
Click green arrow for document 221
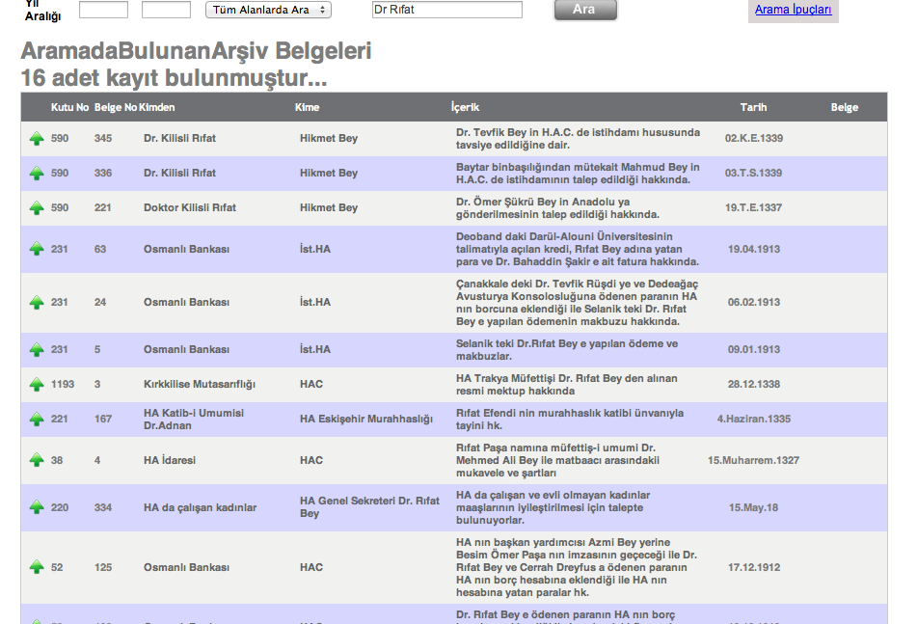tap(37, 207)
